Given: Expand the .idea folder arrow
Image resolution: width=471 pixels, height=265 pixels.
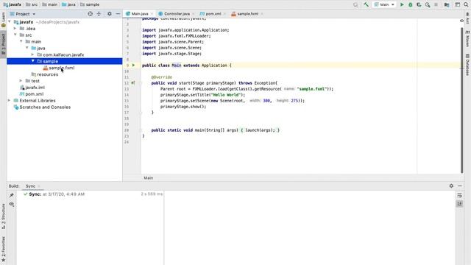Looking at the screenshot, I should (15, 29).
